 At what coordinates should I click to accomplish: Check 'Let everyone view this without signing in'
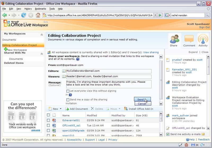click(x=68, y=91)
